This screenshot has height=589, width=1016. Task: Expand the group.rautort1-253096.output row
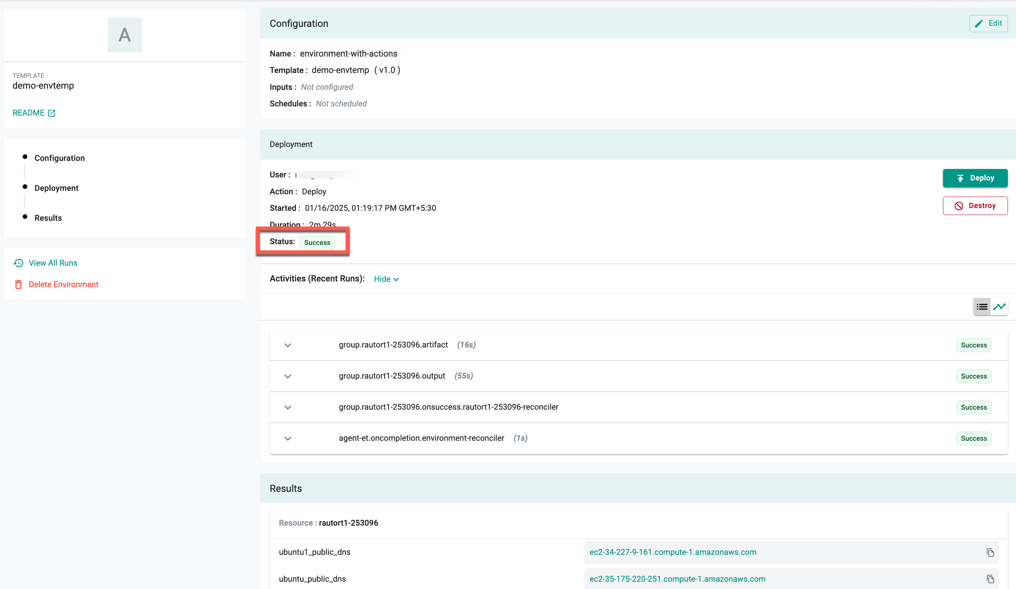287,376
